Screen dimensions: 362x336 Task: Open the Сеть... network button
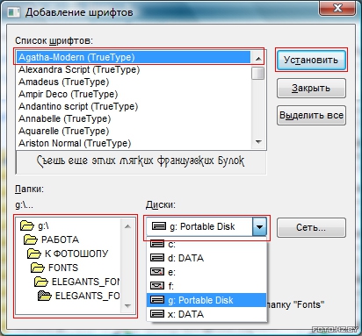click(311, 227)
